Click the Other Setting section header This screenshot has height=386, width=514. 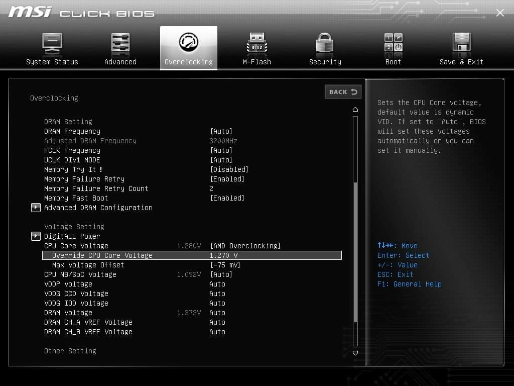pos(70,351)
